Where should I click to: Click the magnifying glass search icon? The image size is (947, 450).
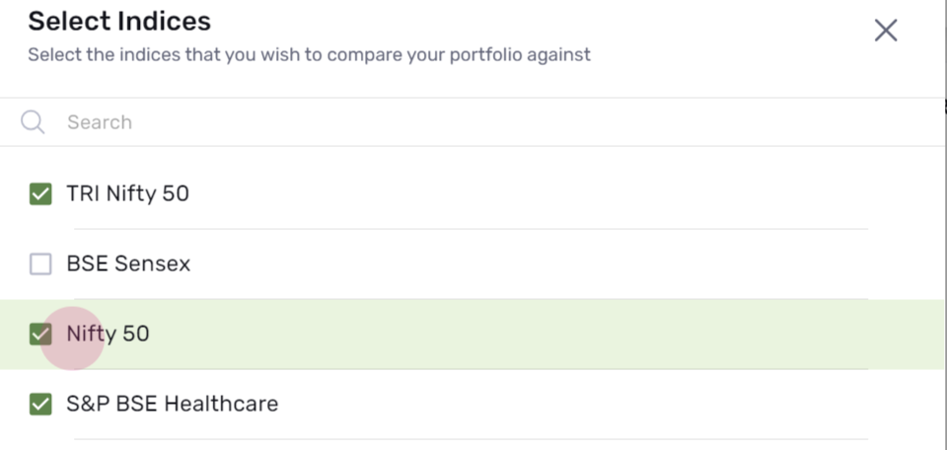[33, 122]
